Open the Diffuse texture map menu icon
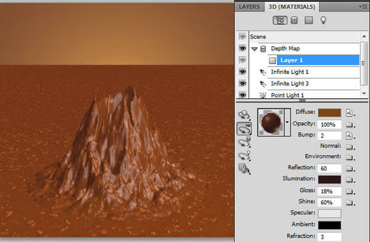This screenshot has width=370, height=242. coord(350,113)
